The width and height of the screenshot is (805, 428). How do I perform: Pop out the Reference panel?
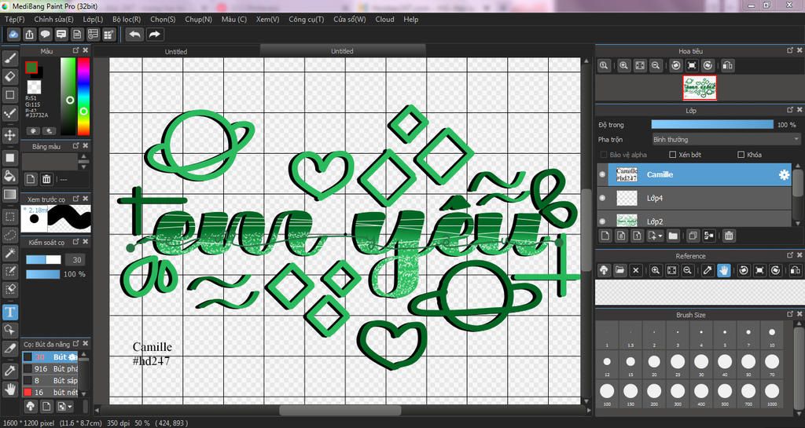point(790,255)
